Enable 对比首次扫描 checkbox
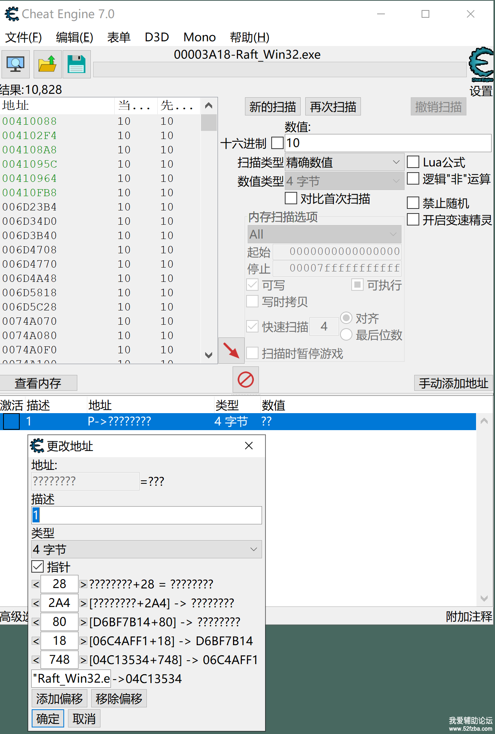The height and width of the screenshot is (734, 495). (291, 198)
